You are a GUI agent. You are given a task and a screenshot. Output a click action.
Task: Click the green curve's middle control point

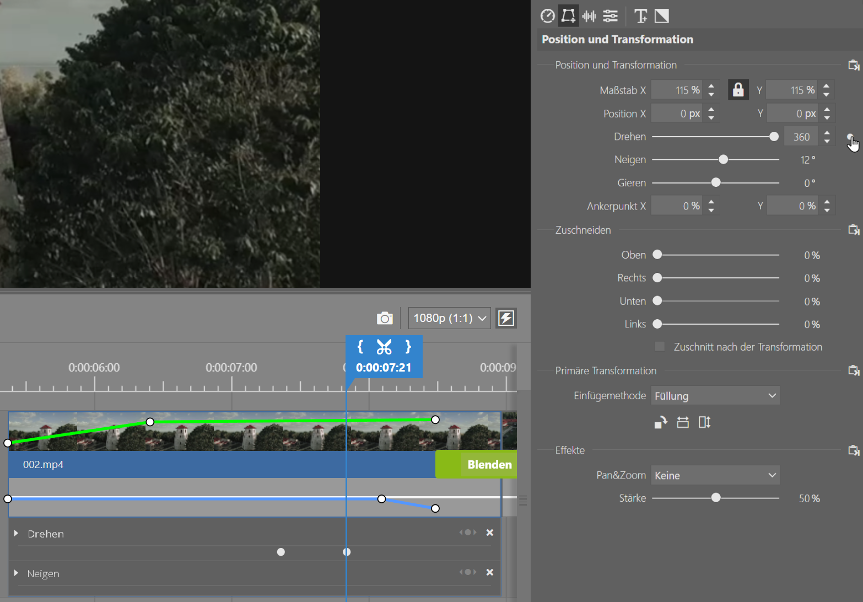tap(150, 422)
